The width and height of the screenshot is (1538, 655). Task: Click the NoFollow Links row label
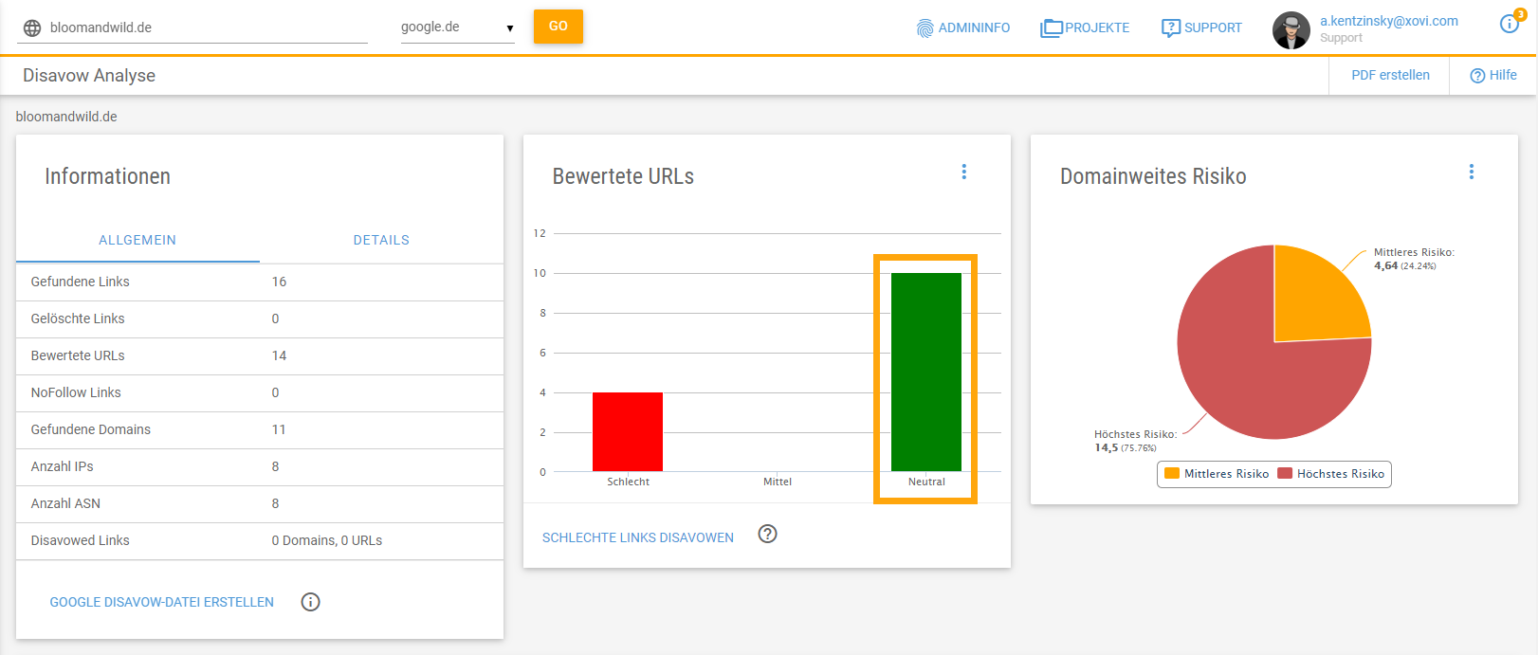(76, 392)
